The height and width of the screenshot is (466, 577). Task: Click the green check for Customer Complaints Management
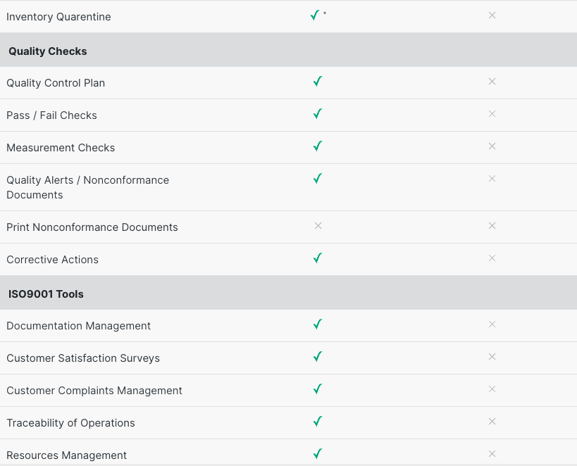coord(318,389)
